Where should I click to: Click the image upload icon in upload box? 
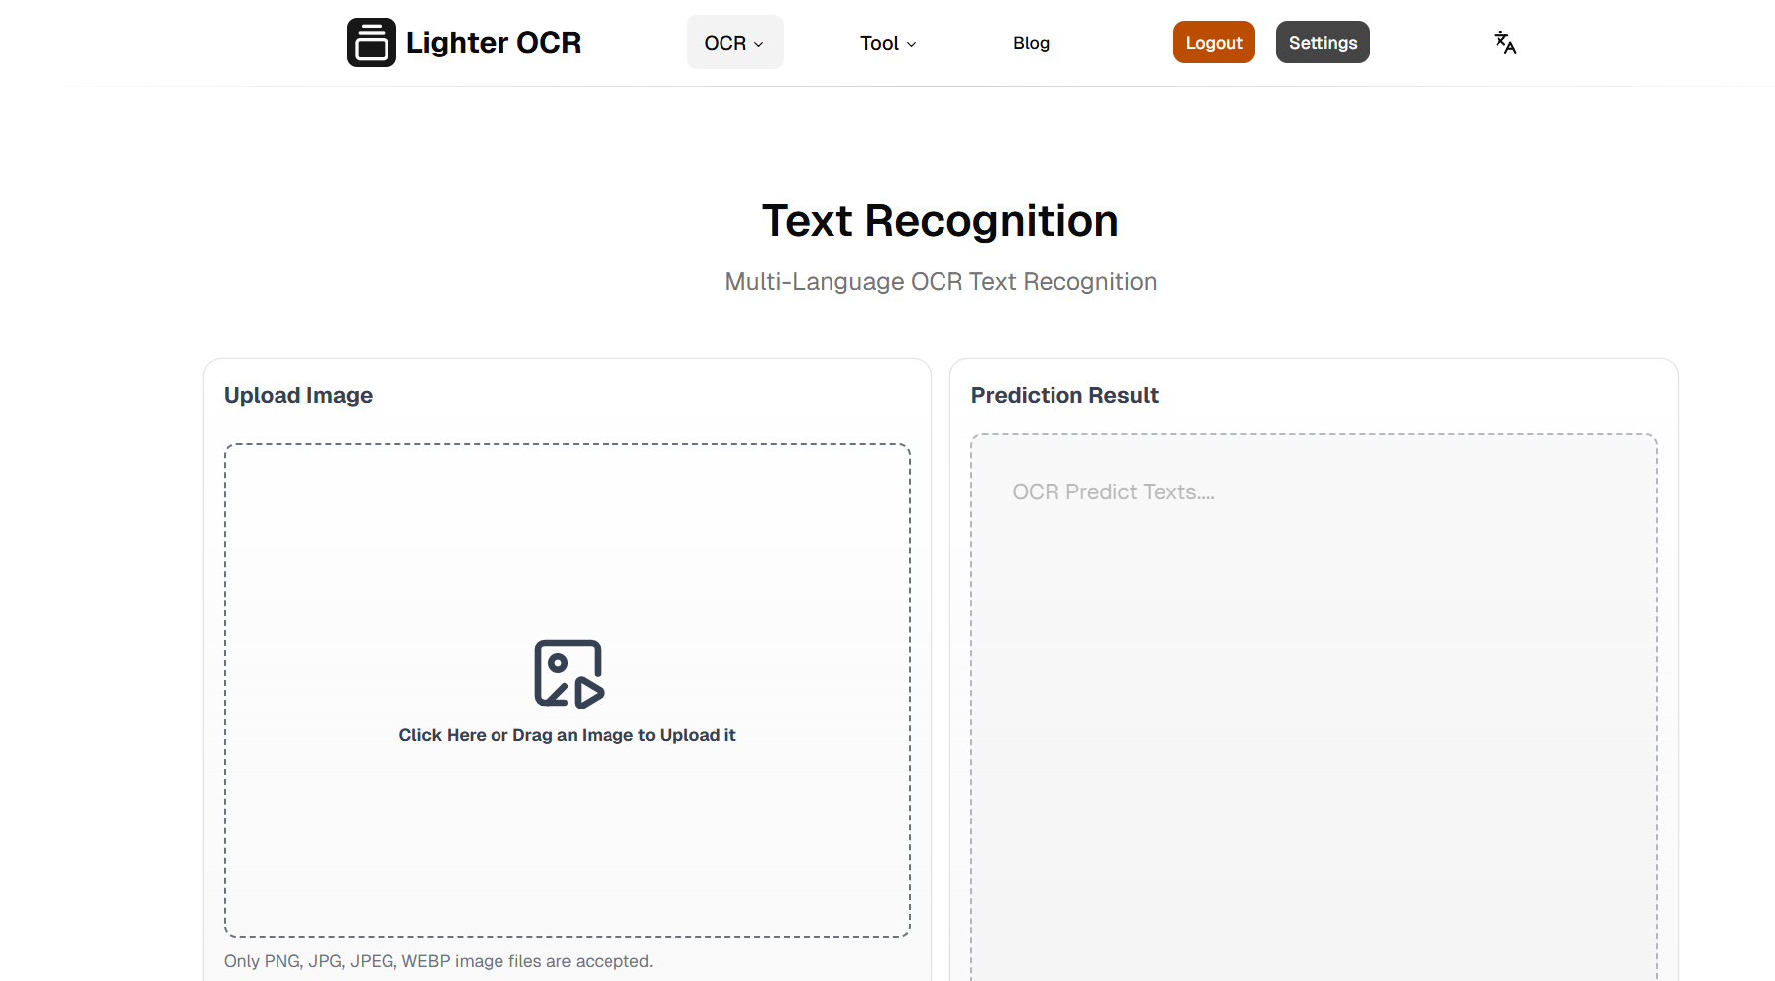click(x=567, y=674)
